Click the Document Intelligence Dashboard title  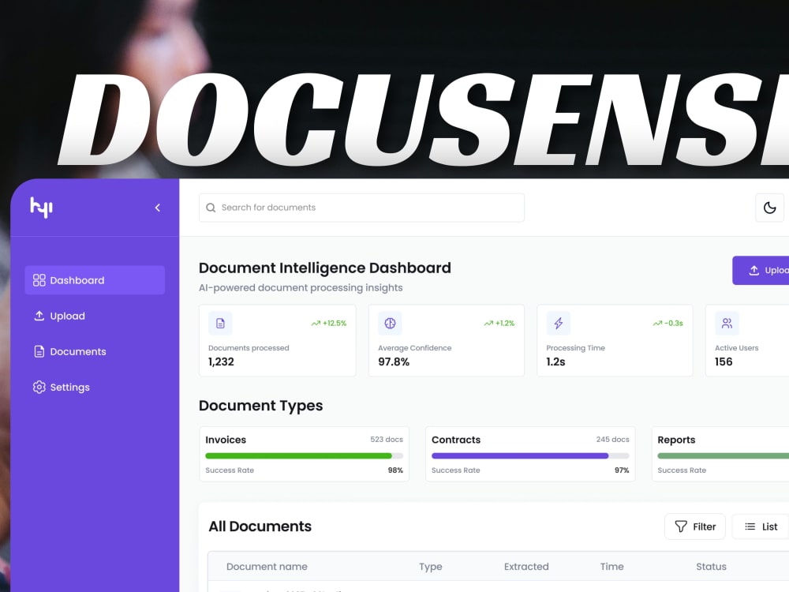point(324,268)
